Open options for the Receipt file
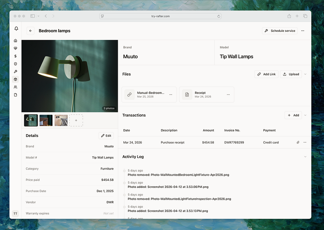 (x=228, y=94)
